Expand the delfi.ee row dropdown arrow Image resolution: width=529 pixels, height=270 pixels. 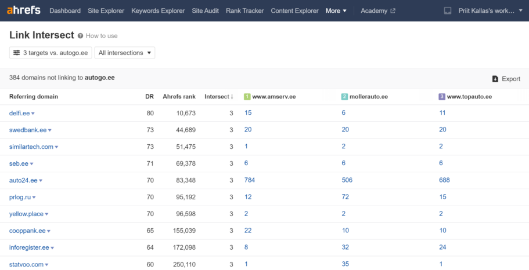(33, 114)
